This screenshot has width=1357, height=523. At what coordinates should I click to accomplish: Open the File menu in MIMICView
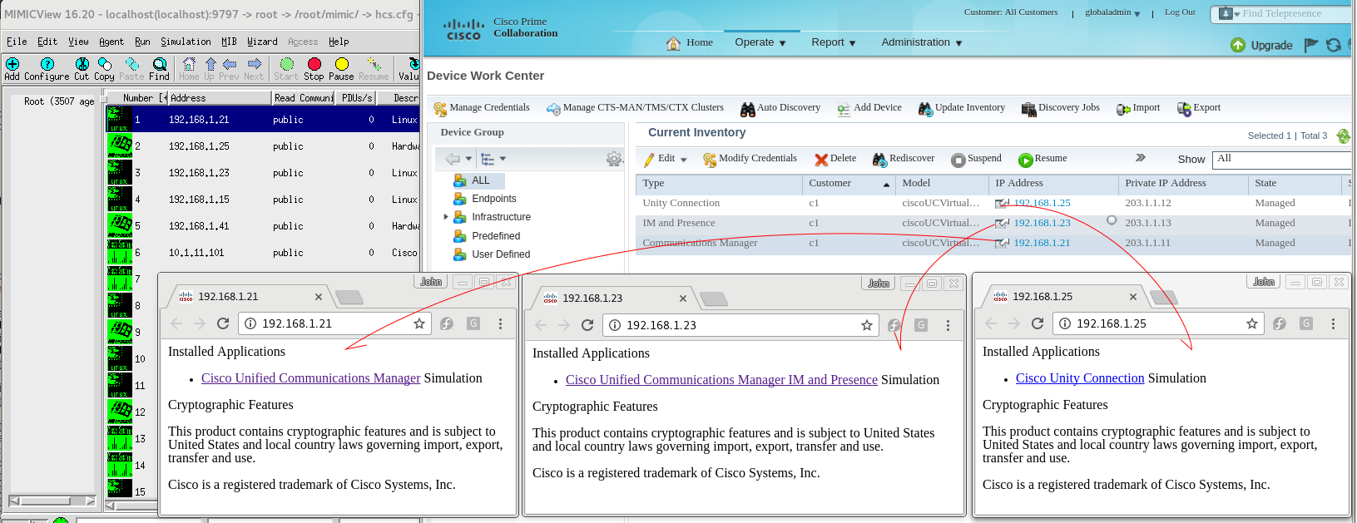(x=17, y=42)
